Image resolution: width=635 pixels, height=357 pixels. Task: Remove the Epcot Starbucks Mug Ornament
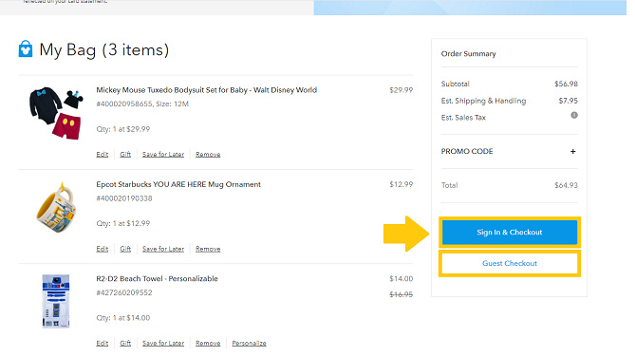coord(208,249)
